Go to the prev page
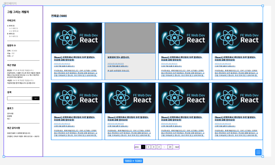 (137, 147)
